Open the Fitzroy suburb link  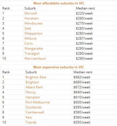(x=31, y=92)
